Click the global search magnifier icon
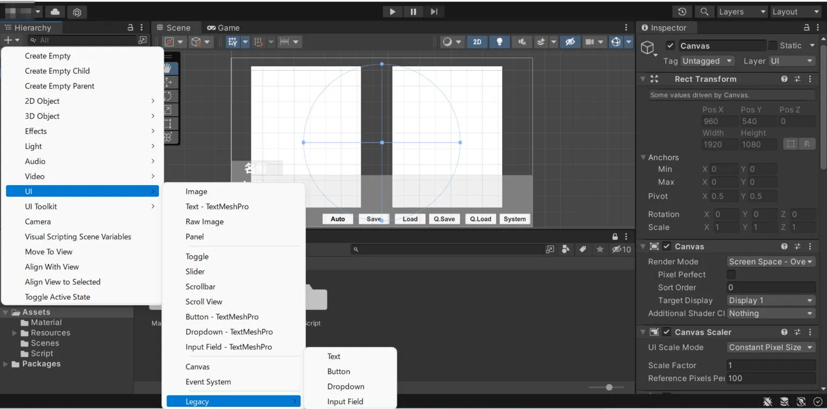Screen dimensions: 827x409 (703, 12)
